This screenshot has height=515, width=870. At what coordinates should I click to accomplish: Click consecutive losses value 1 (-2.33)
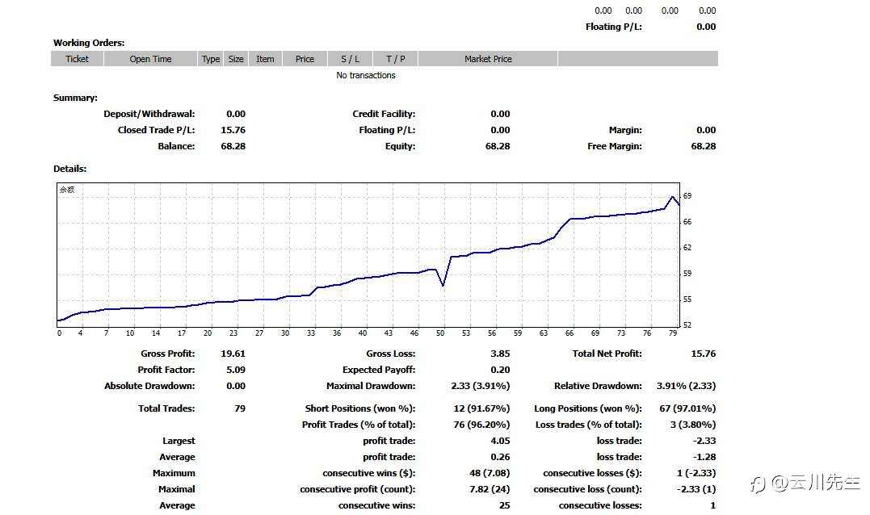coord(696,473)
